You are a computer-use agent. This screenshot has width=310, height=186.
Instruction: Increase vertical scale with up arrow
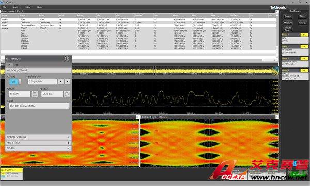(x=60, y=81)
